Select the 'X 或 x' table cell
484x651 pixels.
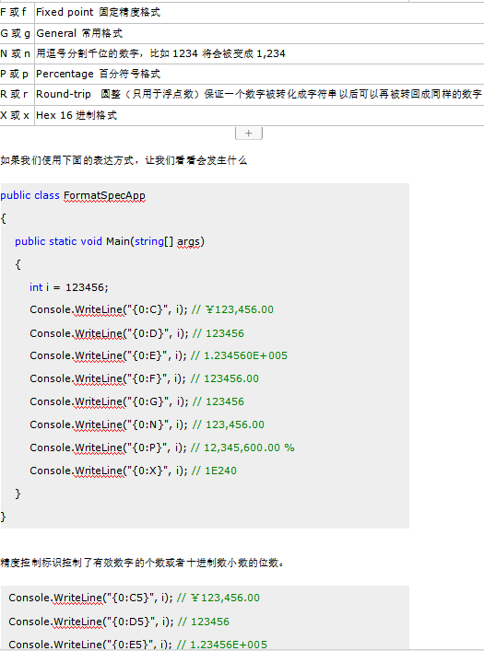coord(17,115)
